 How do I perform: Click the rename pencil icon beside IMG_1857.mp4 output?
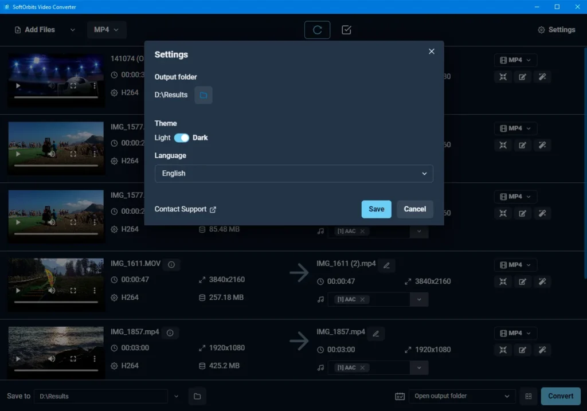coord(376,333)
